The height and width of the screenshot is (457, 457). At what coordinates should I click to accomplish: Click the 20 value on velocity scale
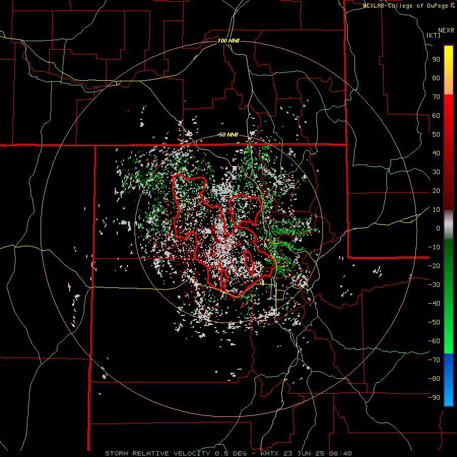pos(436,191)
